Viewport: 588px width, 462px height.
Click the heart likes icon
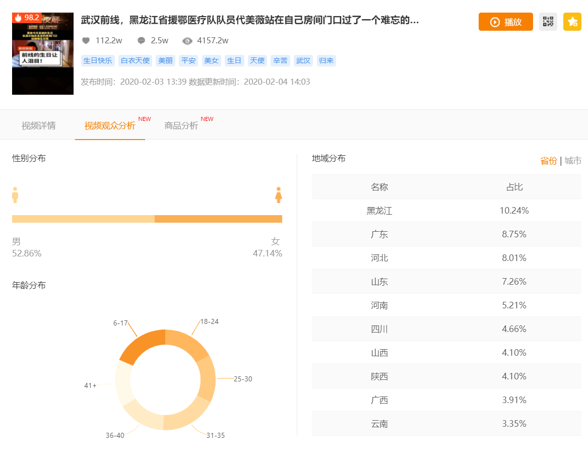[x=86, y=41]
